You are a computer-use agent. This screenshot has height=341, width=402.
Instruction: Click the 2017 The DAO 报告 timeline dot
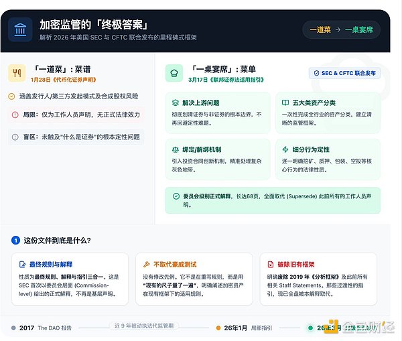[13, 328]
